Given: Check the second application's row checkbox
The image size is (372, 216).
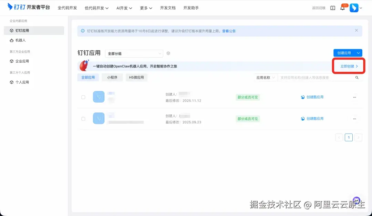Looking at the screenshot, I should click(83, 119).
